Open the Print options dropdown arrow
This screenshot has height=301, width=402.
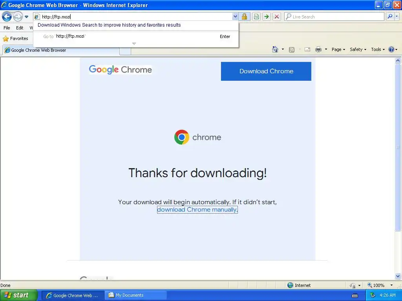pyautogui.click(x=326, y=49)
